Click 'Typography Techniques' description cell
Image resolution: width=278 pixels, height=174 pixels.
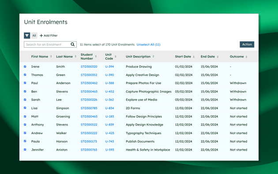(143, 133)
